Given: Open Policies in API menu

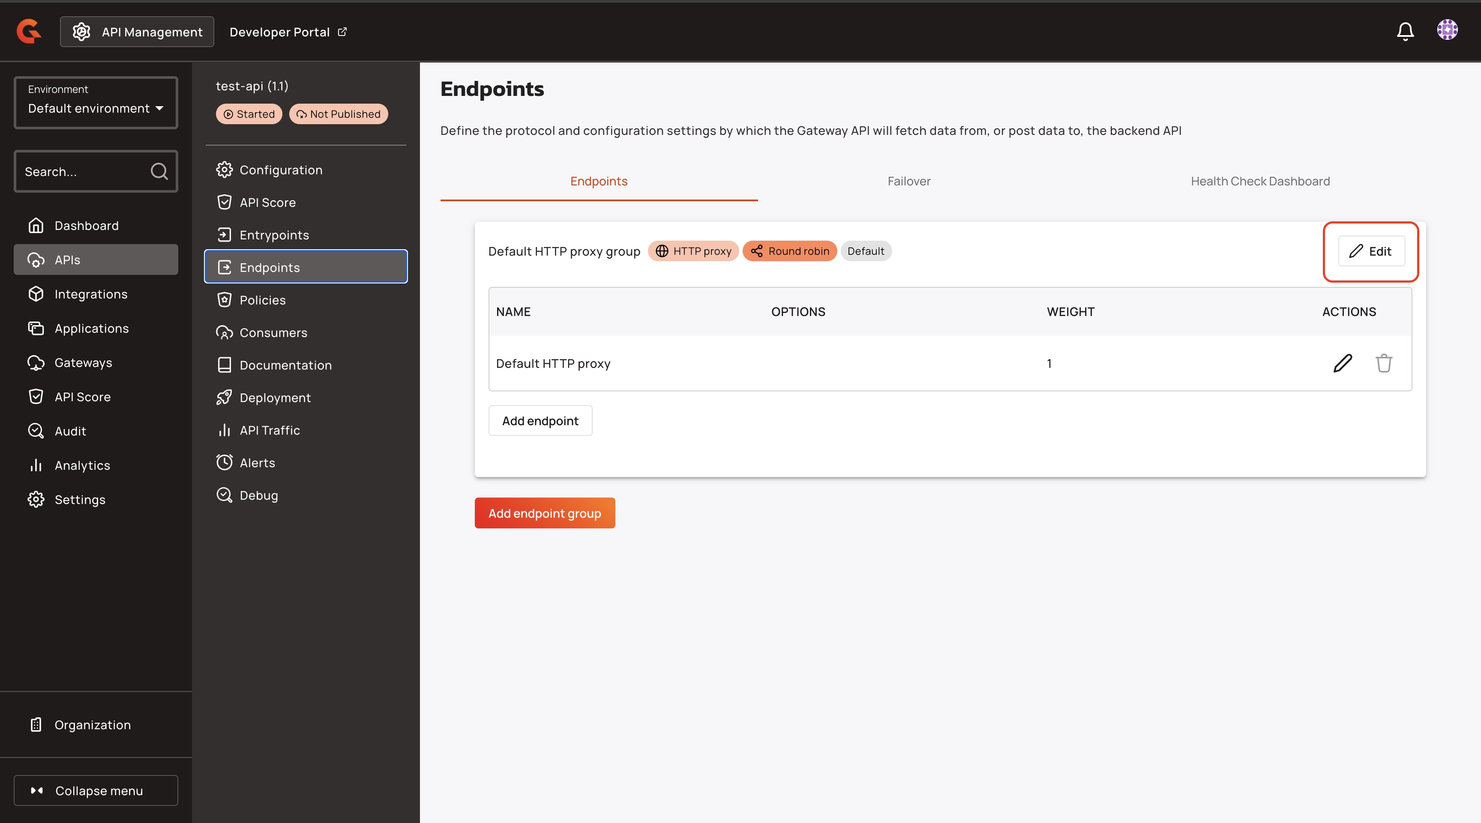Looking at the screenshot, I should pos(262,300).
